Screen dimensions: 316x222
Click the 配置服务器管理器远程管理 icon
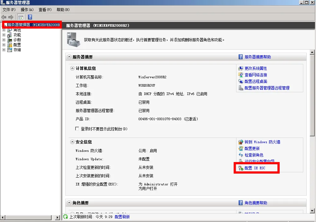coord(241,88)
